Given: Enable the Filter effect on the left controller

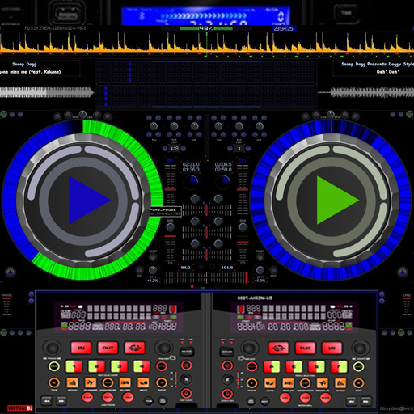Looking at the screenshot, I should coord(125,382).
